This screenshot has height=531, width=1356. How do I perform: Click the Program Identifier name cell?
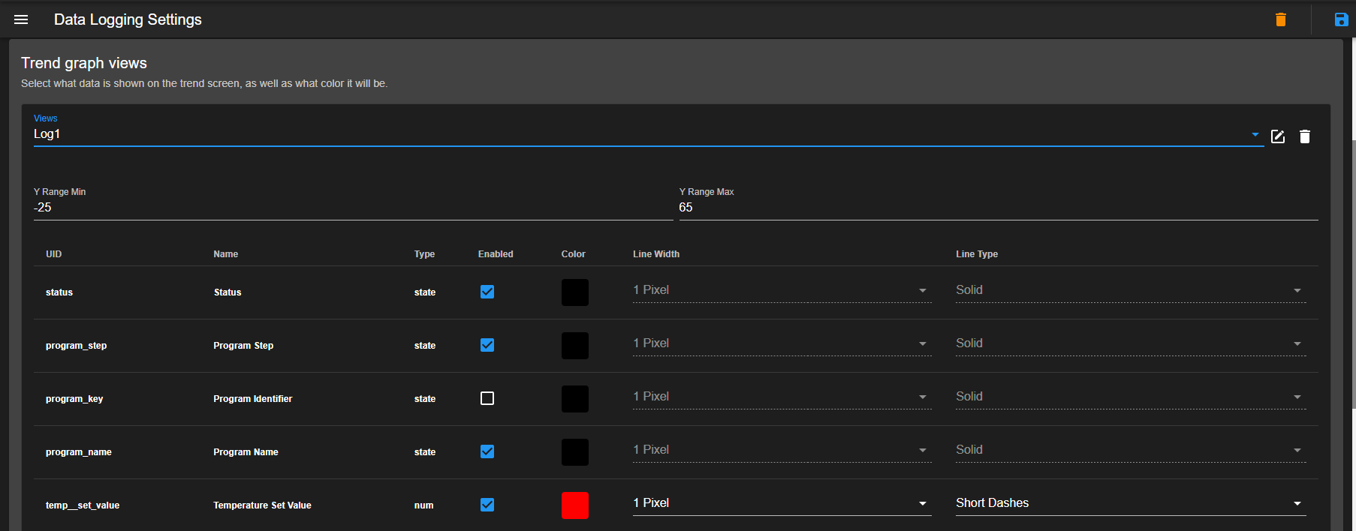pyautogui.click(x=253, y=399)
